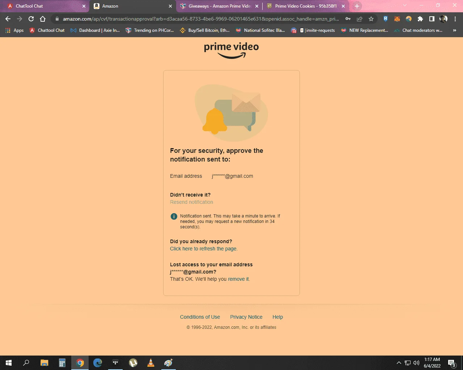Open Paint app from taskbar
Viewport: 463px width, 370px height.
pos(169,363)
